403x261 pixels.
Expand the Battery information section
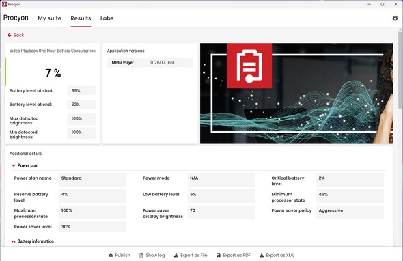[14, 241]
